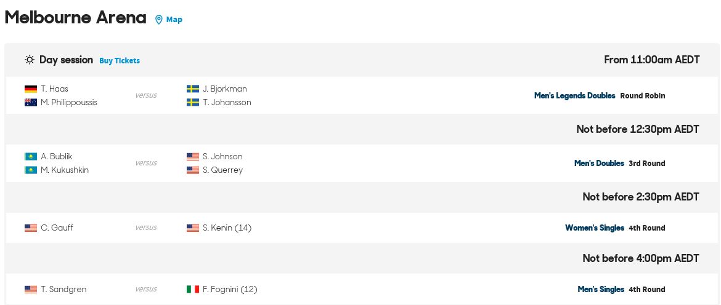Open the Map link
This screenshot has width=721, height=305.
[x=174, y=19]
